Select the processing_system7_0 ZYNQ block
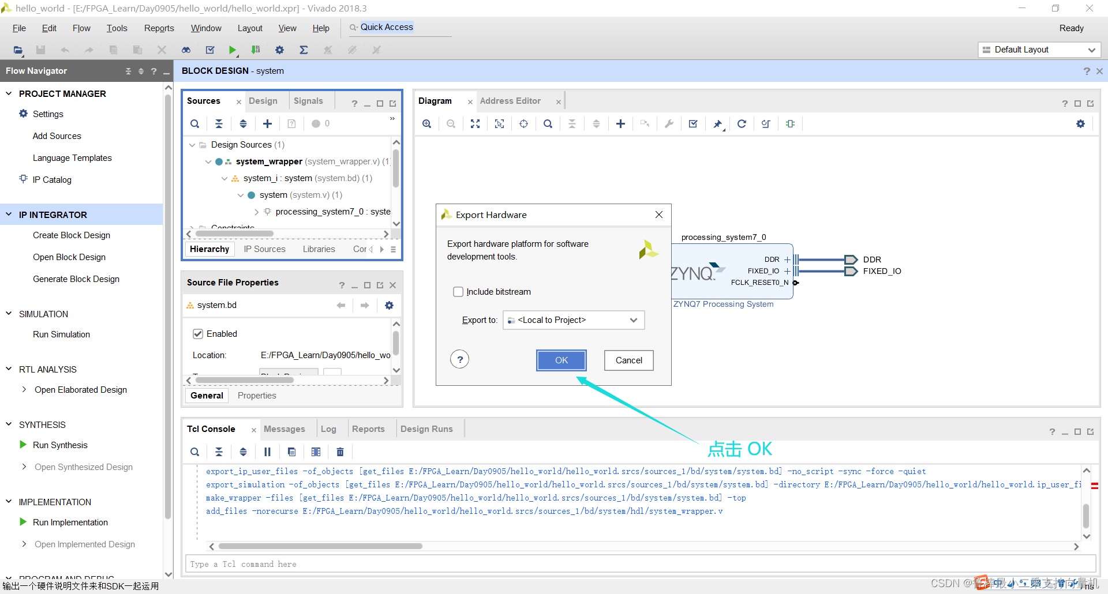This screenshot has height=594, width=1108. 733,271
